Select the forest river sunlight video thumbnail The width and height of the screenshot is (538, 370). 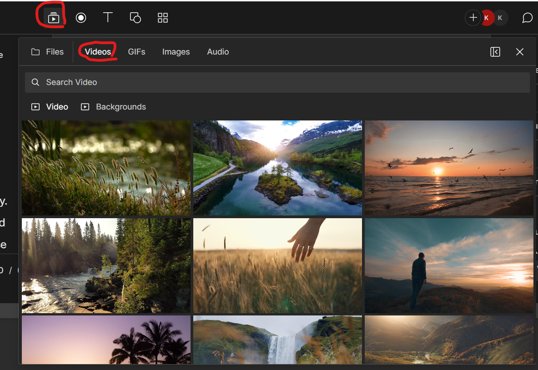[x=106, y=266]
